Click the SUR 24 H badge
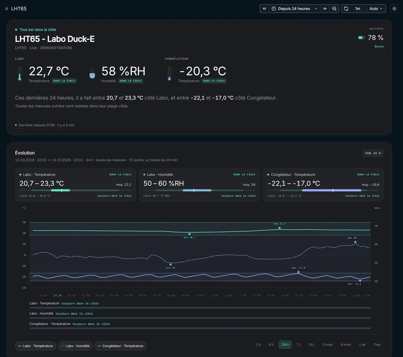Viewport: 403px width, 357px height. pos(373,153)
